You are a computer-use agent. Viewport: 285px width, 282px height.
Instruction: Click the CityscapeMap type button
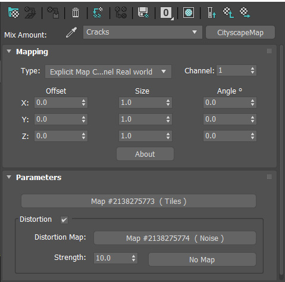(240, 32)
